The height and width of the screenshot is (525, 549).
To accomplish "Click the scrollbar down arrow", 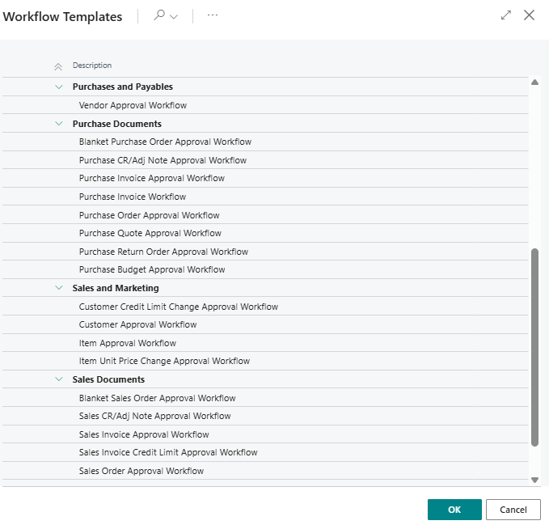I will (534, 480).
